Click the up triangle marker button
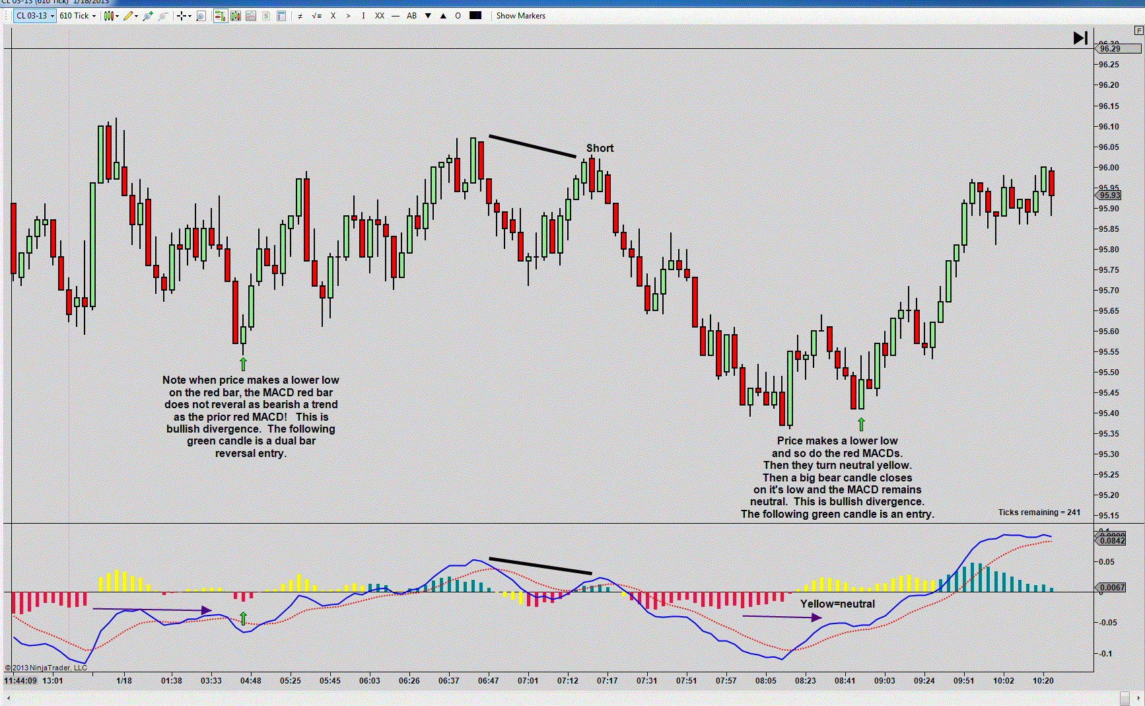 tap(443, 16)
